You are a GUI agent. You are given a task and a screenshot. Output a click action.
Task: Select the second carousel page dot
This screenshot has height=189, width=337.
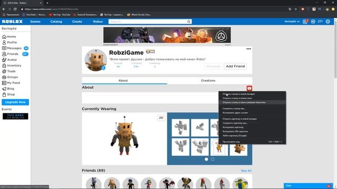213,159
